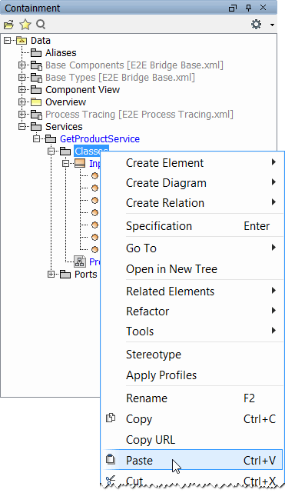Click the Copy icon in context menu
The width and height of the screenshot is (285, 493).
[x=111, y=418]
